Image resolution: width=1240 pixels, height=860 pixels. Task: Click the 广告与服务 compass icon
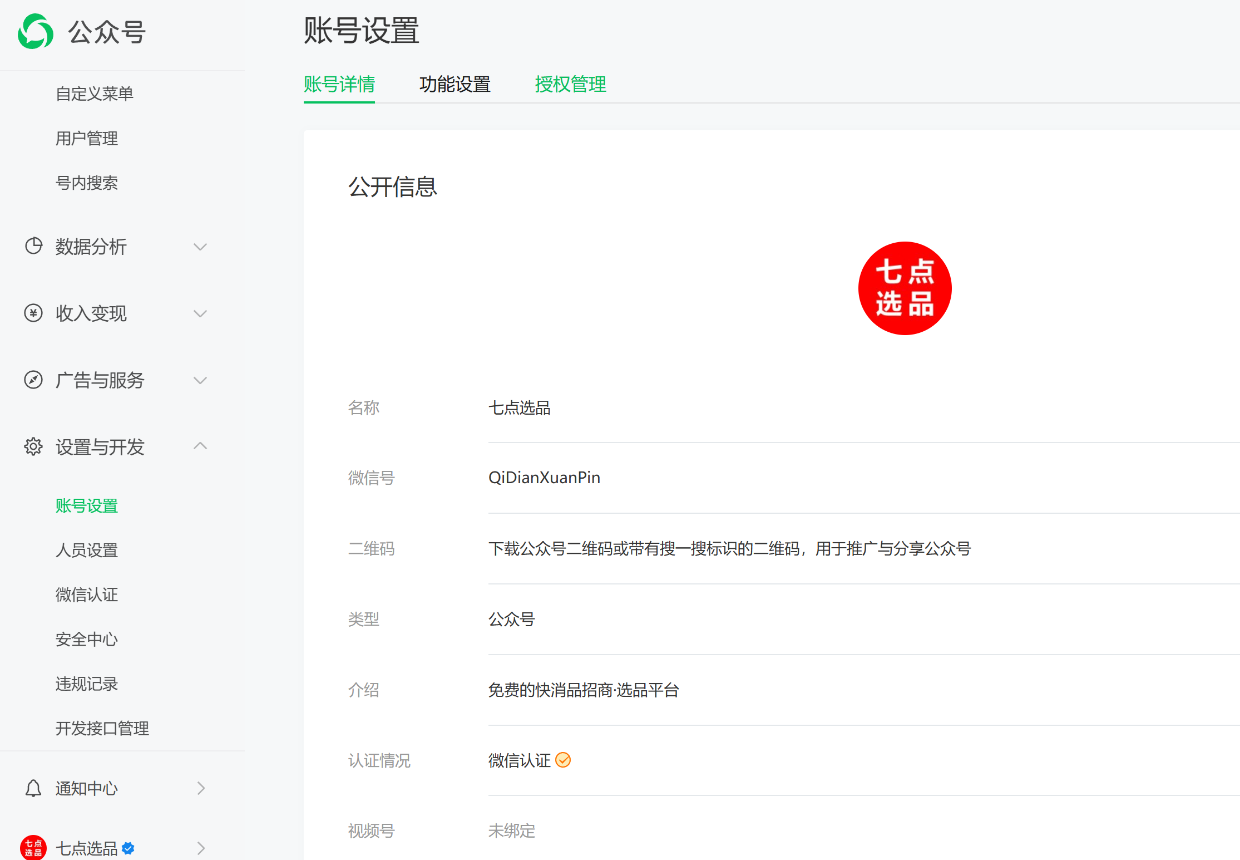click(x=33, y=380)
